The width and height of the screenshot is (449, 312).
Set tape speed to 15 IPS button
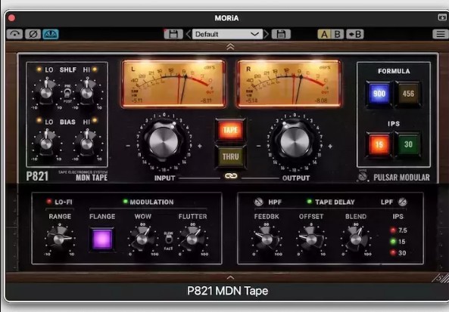coord(379,144)
